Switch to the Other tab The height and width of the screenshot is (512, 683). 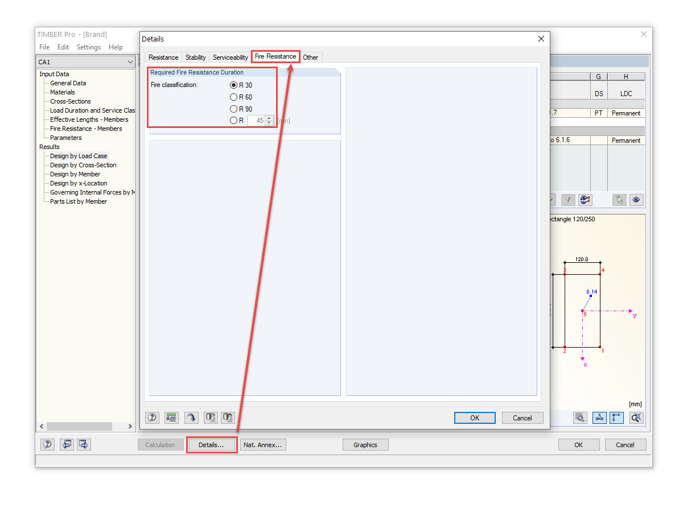[x=311, y=57]
